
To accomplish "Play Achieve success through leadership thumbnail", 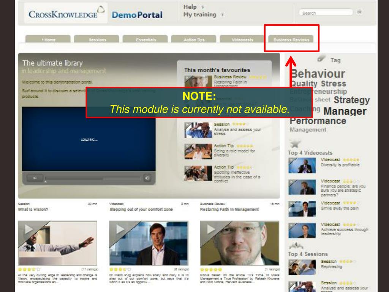I will [x=302, y=230].
